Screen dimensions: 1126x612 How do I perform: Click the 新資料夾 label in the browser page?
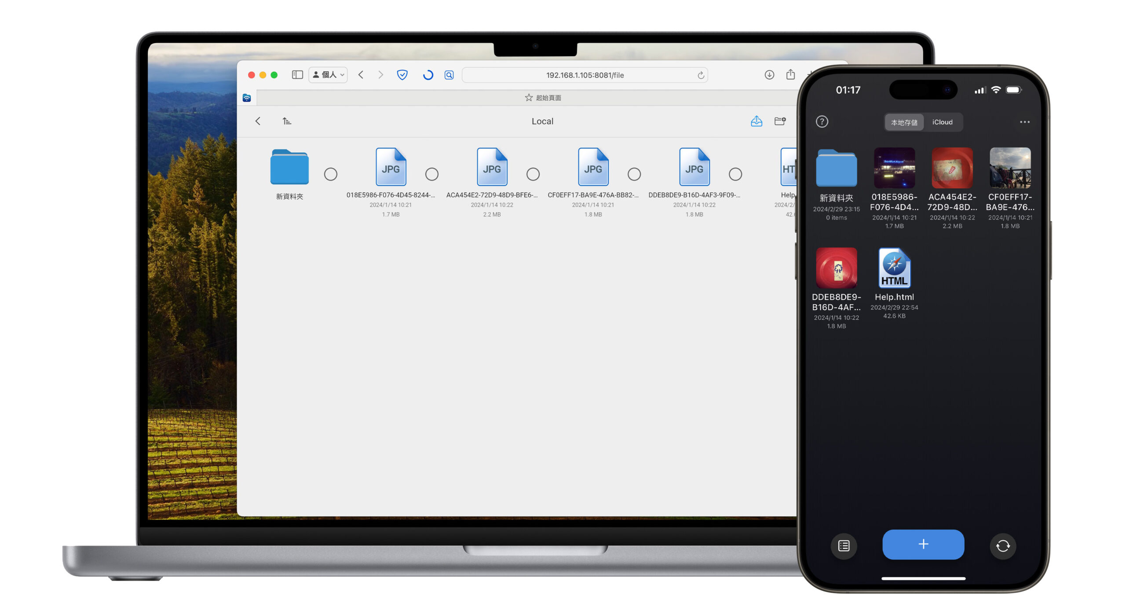[x=289, y=197]
